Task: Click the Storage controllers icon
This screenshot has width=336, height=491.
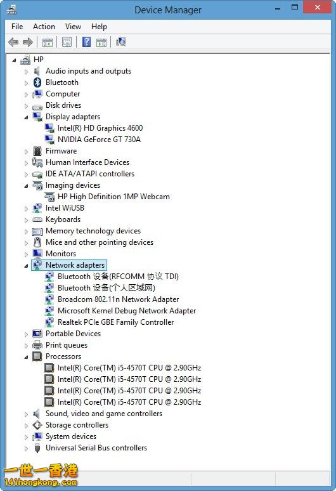Action: pyautogui.click(x=37, y=425)
